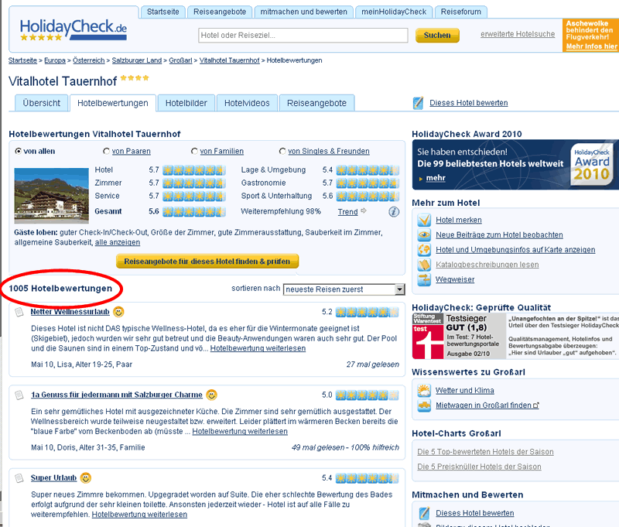
Task: Click the Vitalhotel Tauernhof photo thumbnail
Action: tap(51, 196)
